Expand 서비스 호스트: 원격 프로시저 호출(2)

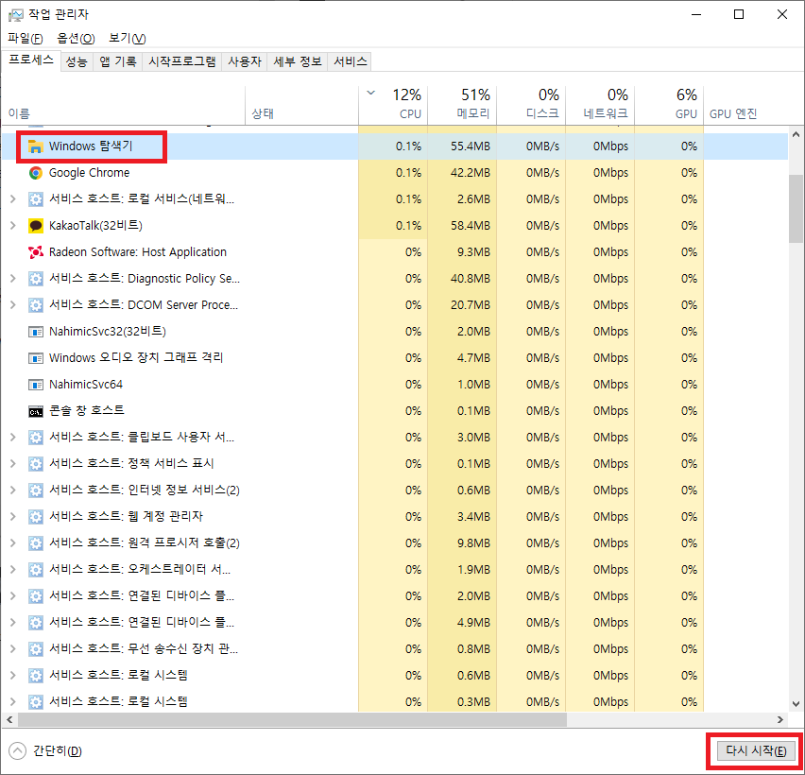pos(13,543)
